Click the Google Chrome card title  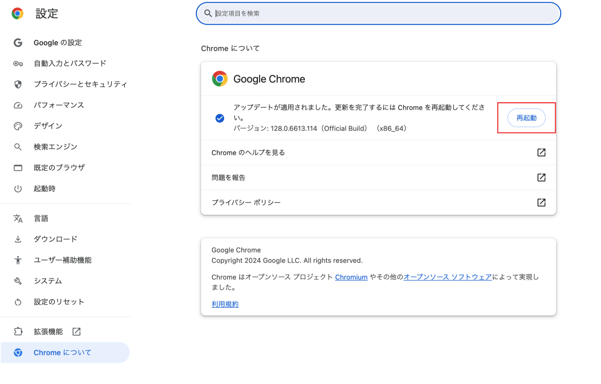(x=269, y=79)
